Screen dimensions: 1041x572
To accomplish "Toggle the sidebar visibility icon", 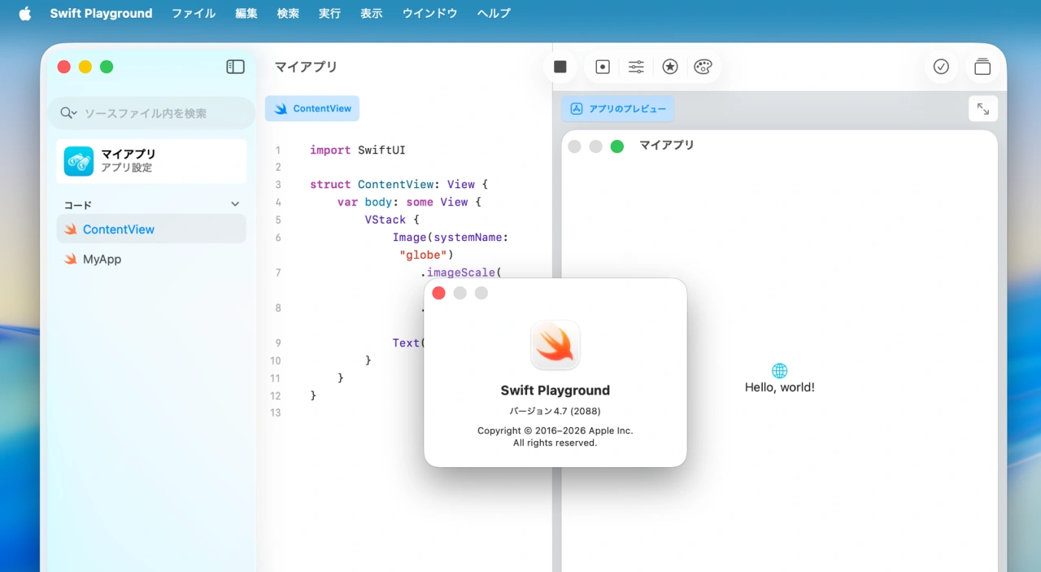I will (235, 67).
